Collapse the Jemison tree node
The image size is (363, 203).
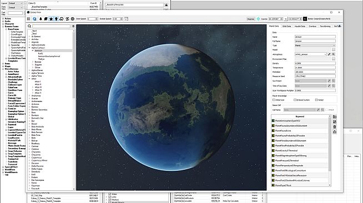(x=33, y=50)
